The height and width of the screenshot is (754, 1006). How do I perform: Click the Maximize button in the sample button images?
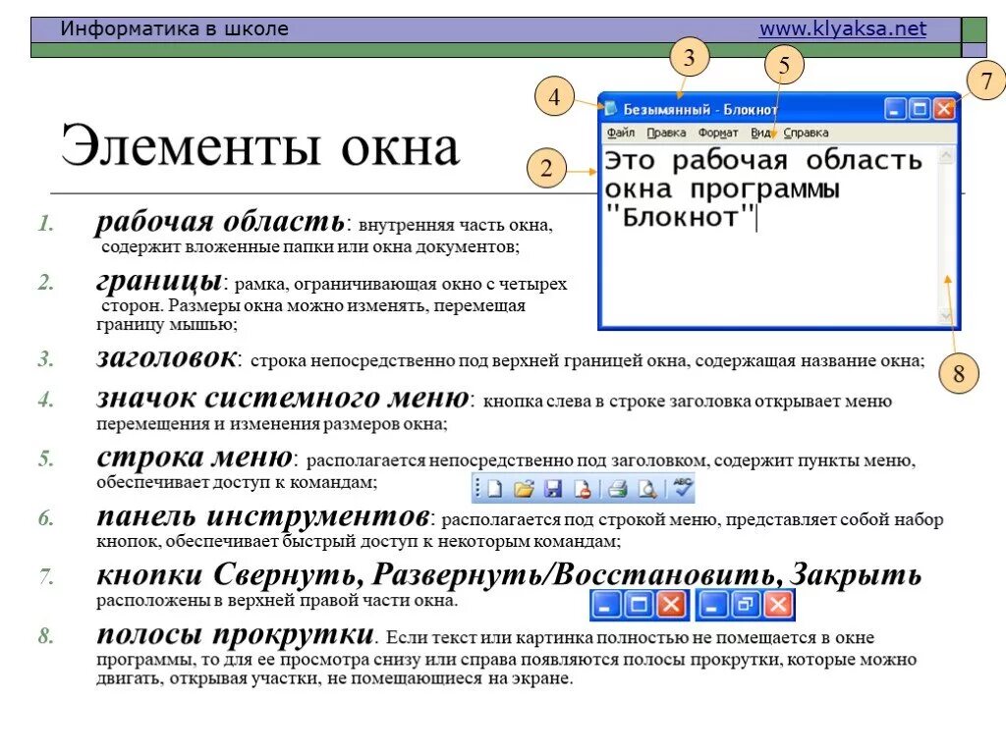pos(639,605)
